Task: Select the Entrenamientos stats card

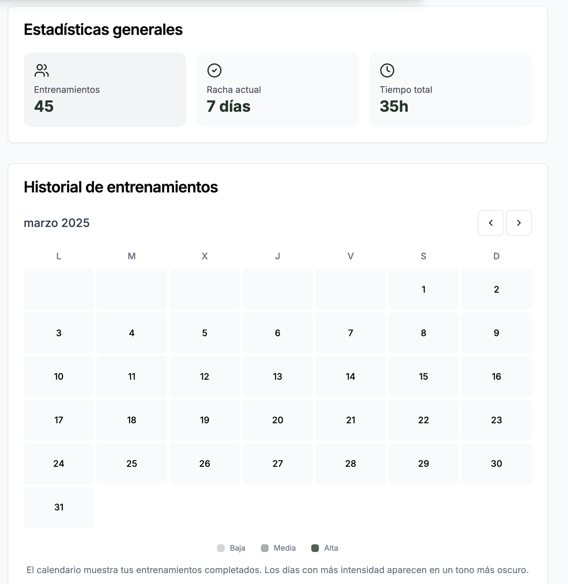Action: tap(105, 90)
